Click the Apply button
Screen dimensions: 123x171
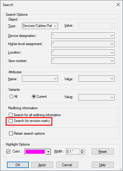(x=42, y=165)
